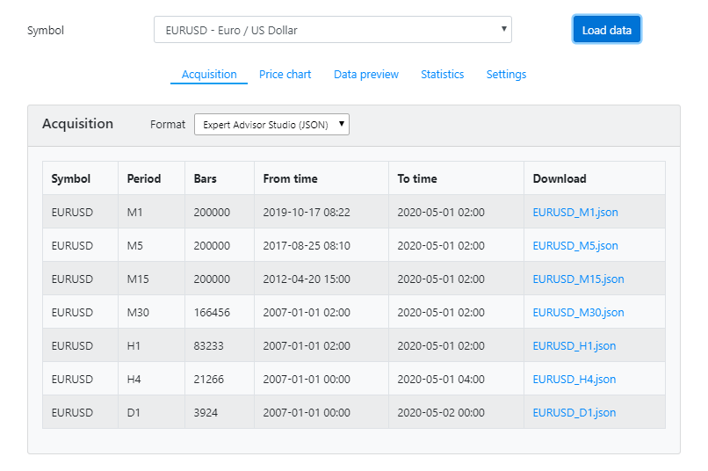Open the Symbol dropdown showing EURUSD
The image size is (708, 471).
(x=332, y=30)
